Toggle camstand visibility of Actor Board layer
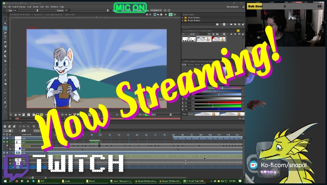 point(7,146)
